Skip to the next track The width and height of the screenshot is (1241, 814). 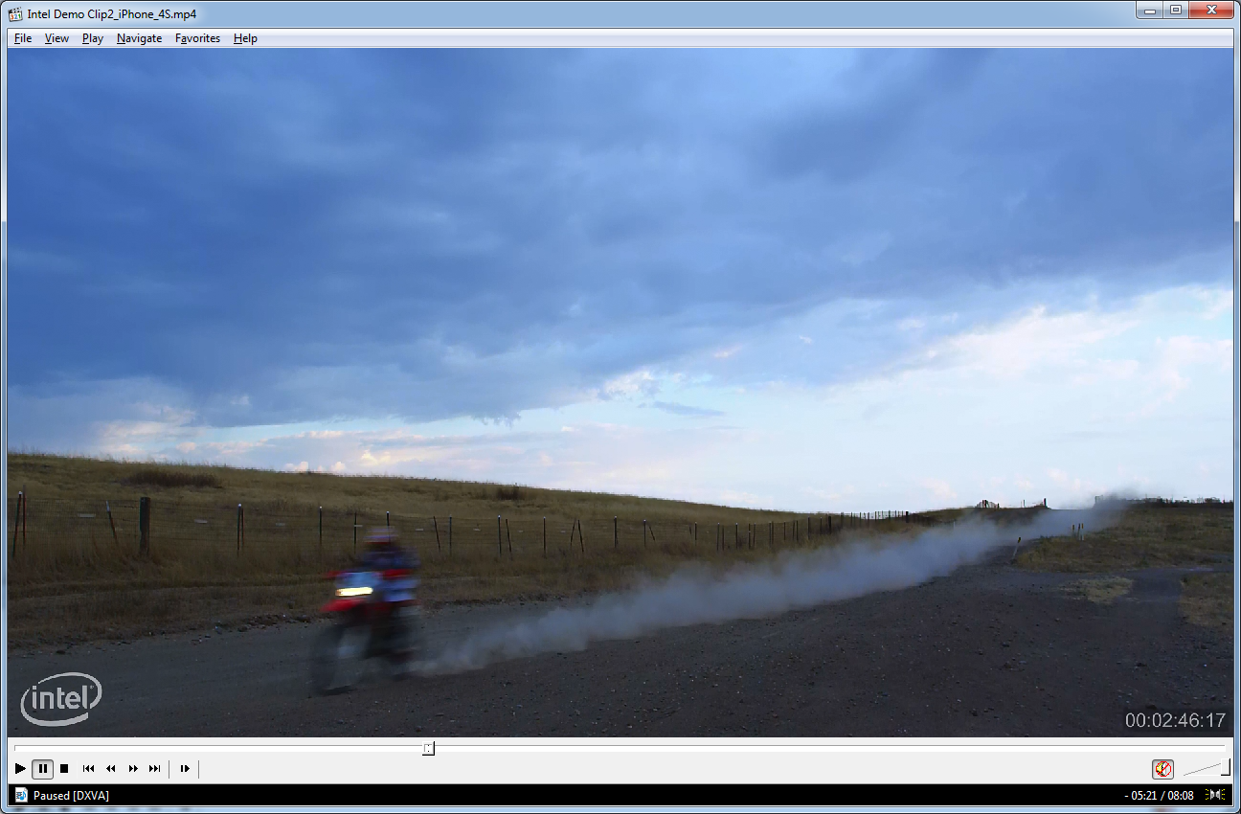pyautogui.click(x=155, y=768)
